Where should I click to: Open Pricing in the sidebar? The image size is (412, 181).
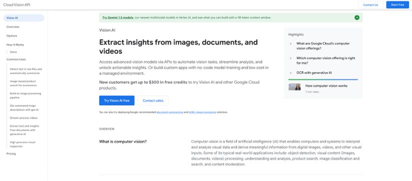click(11, 154)
